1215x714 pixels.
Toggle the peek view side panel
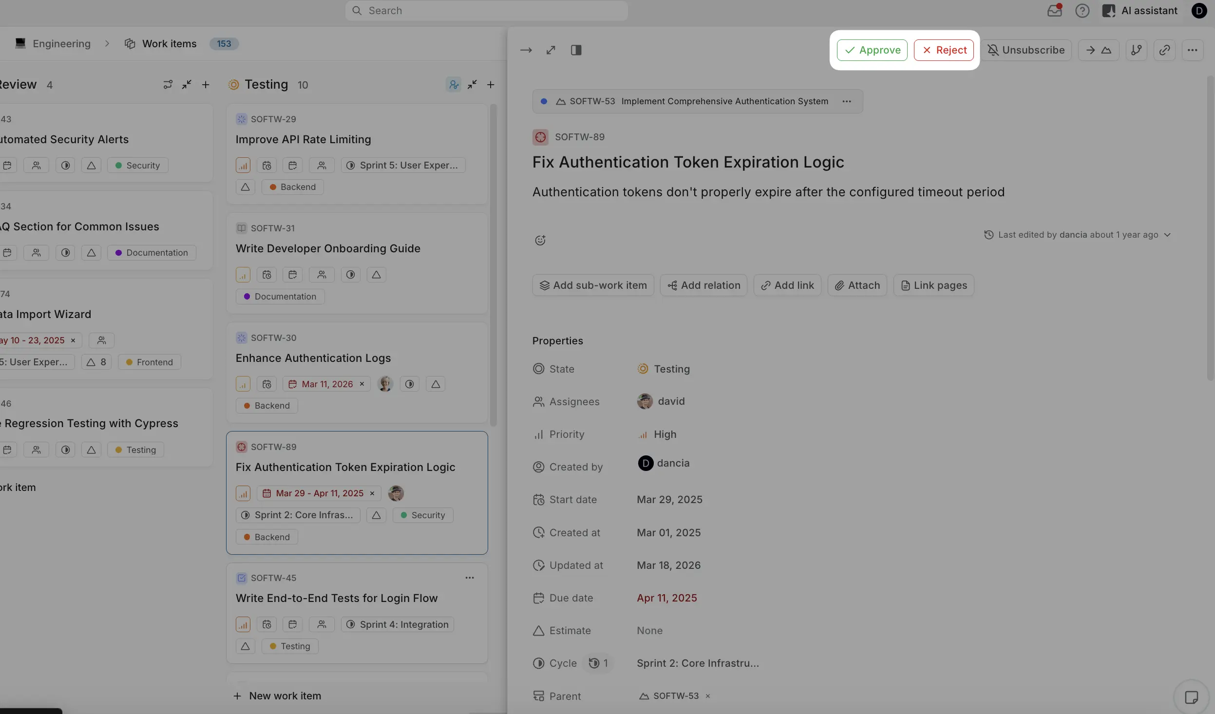576,50
